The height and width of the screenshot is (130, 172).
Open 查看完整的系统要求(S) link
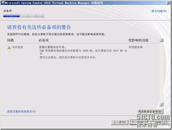point(21,111)
